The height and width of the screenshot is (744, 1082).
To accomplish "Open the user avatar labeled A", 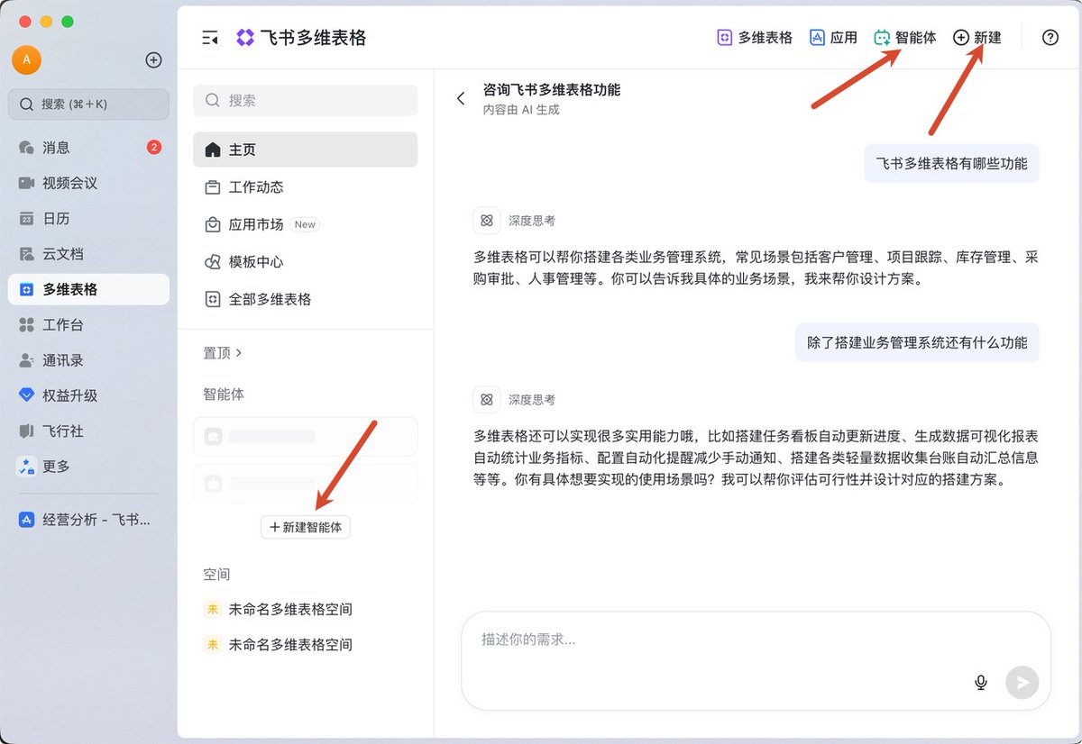I will point(26,60).
